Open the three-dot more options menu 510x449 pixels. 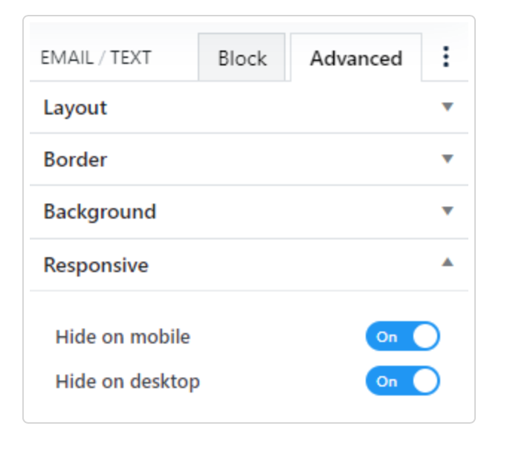coord(445,57)
